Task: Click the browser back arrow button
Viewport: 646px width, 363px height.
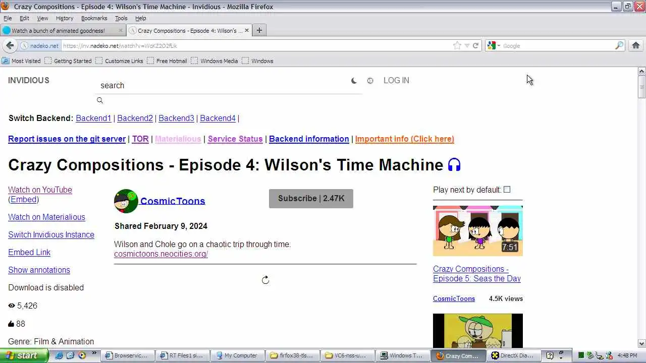Action: pos(10,45)
